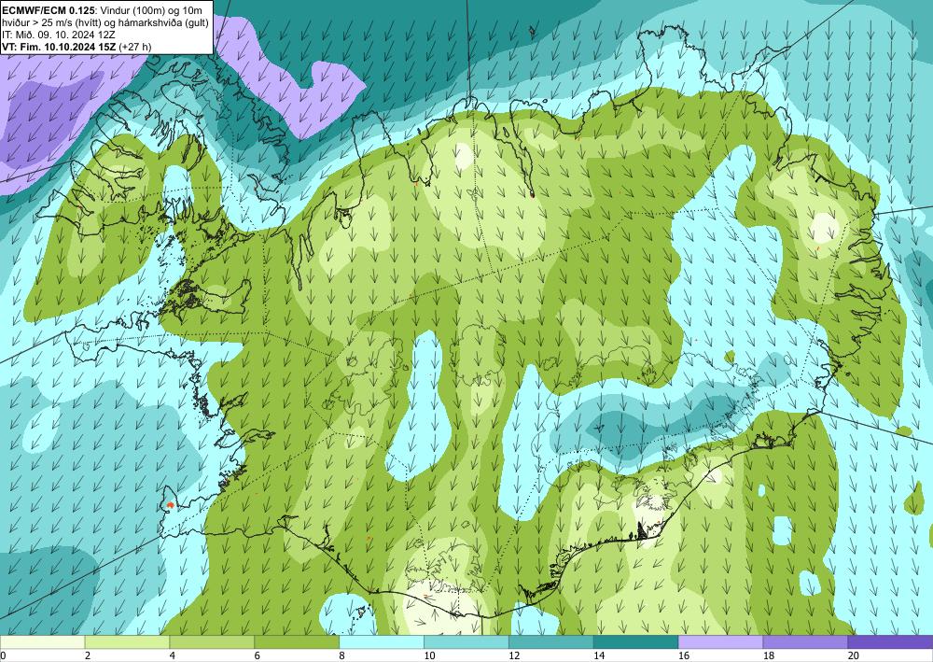Click the legend scale label '0'
The width and height of the screenshot is (933, 662).
pos(3,656)
